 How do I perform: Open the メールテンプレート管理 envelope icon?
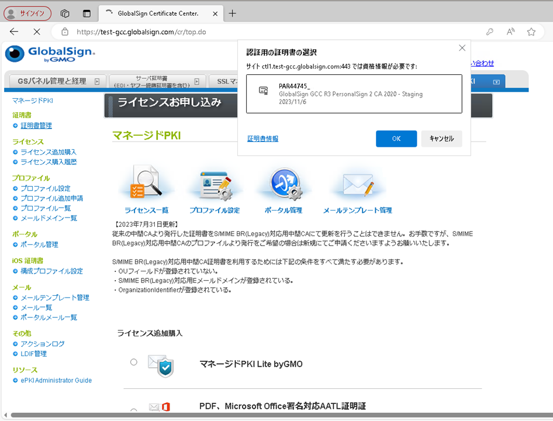point(357,183)
